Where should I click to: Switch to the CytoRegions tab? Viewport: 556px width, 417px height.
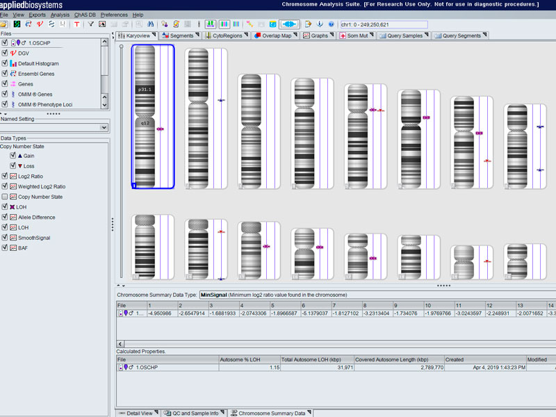coord(227,35)
